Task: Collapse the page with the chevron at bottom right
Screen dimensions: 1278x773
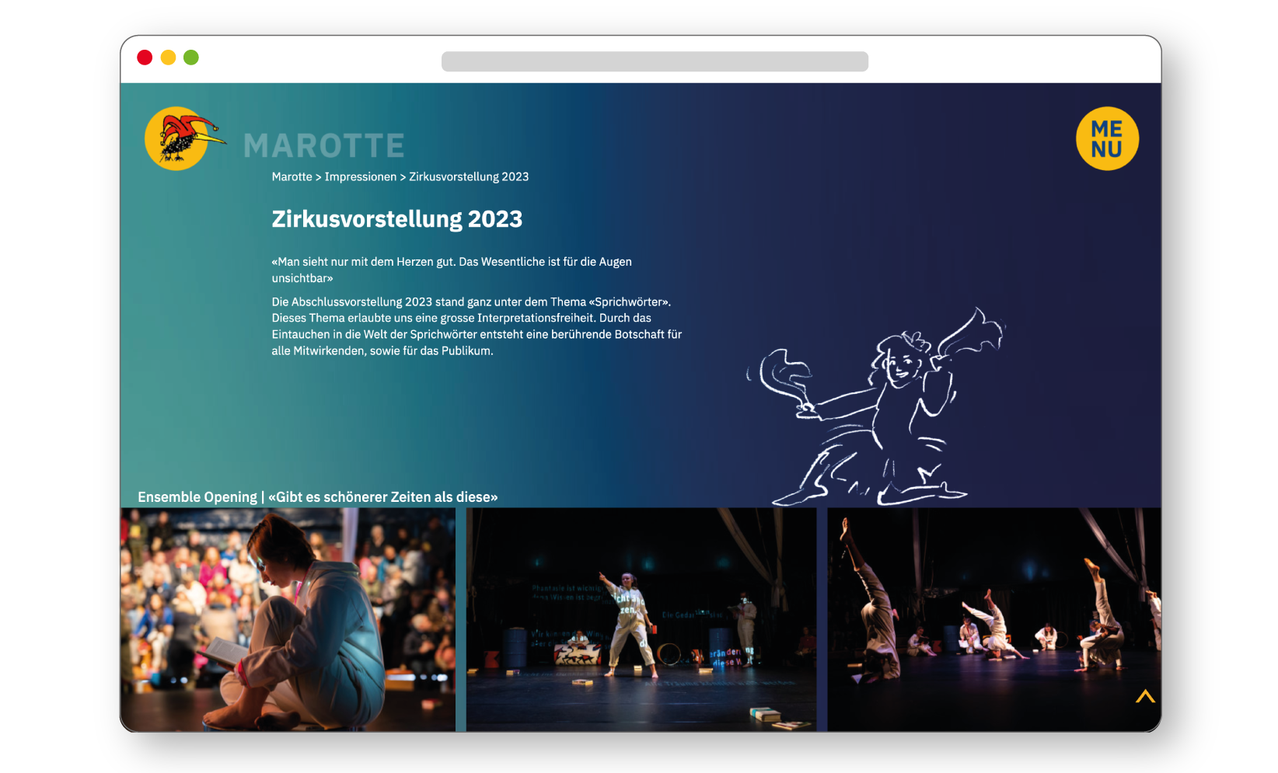Action: point(1145,697)
